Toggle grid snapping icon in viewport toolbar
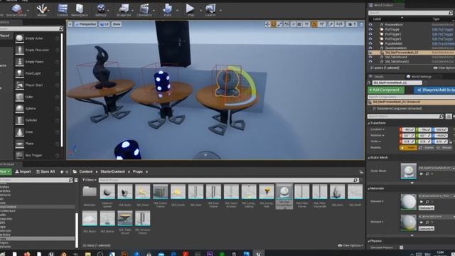This screenshot has height=256, width=455. pos(299,24)
